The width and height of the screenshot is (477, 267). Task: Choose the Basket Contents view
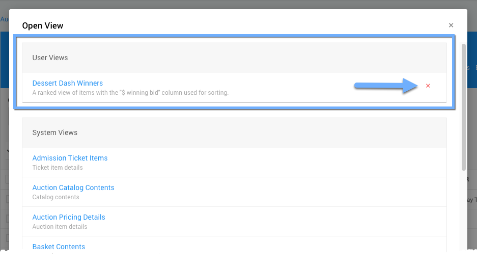(59, 247)
